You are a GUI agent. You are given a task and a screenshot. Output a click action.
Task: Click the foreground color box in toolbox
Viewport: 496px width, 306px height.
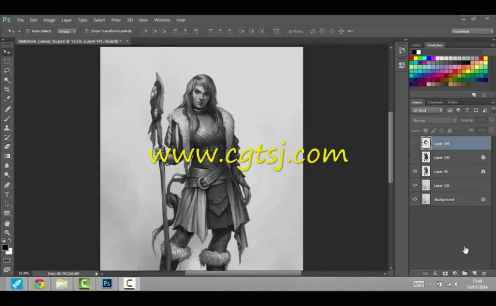pyautogui.click(x=5, y=248)
